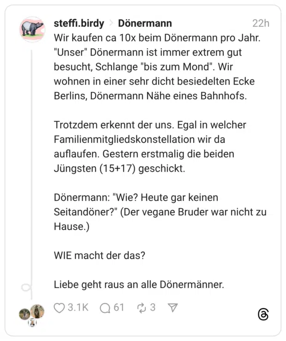Viewport: 286px width, 341px height.
Task: Share the post with the paper plane icon
Action: pyautogui.click(x=173, y=307)
